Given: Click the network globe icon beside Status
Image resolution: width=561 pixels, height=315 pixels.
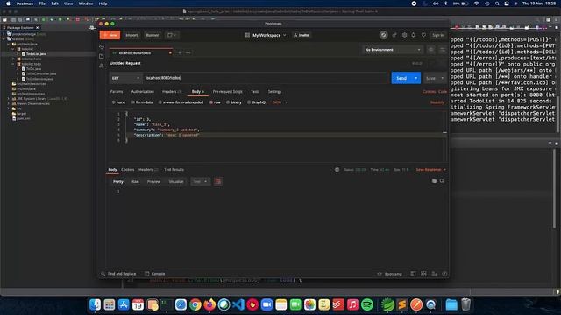Looking at the screenshot, I should (337, 169).
